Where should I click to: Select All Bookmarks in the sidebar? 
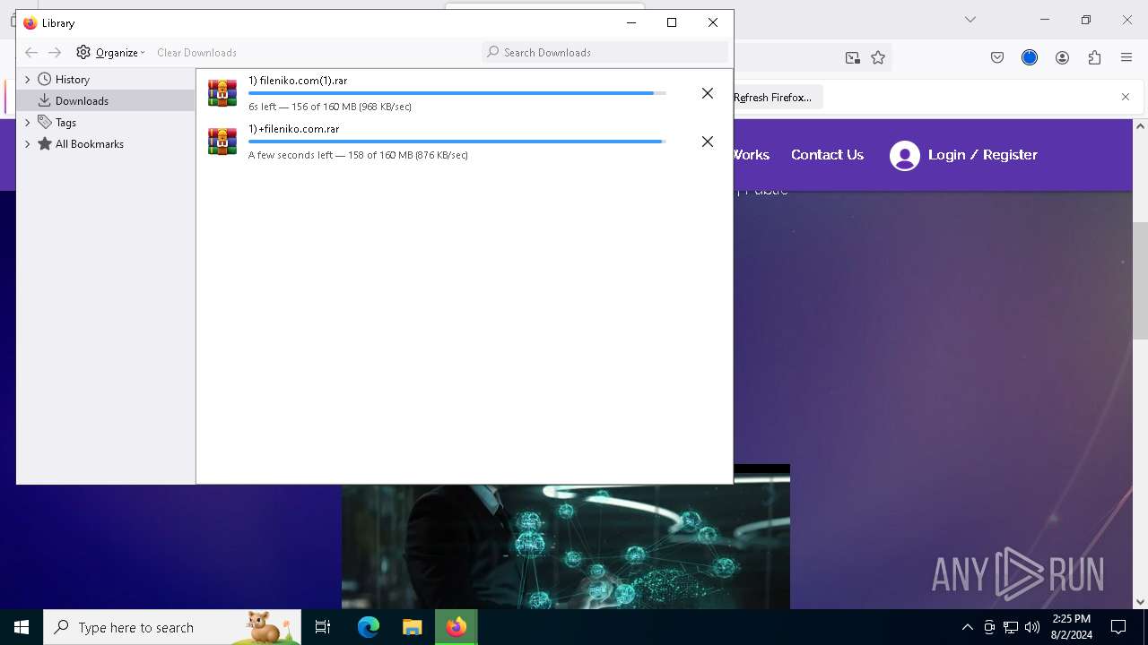89,144
